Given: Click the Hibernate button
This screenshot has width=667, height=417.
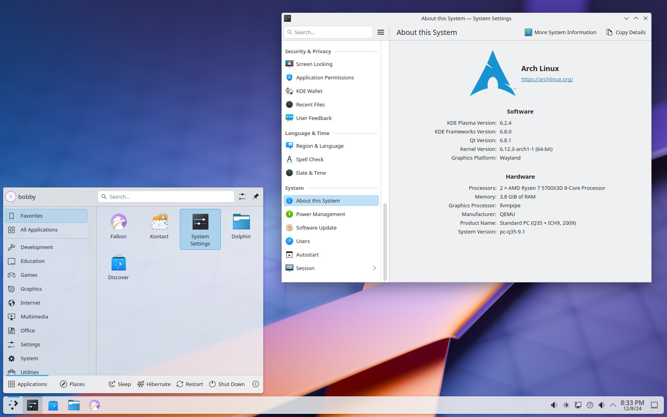Looking at the screenshot, I should (x=154, y=384).
